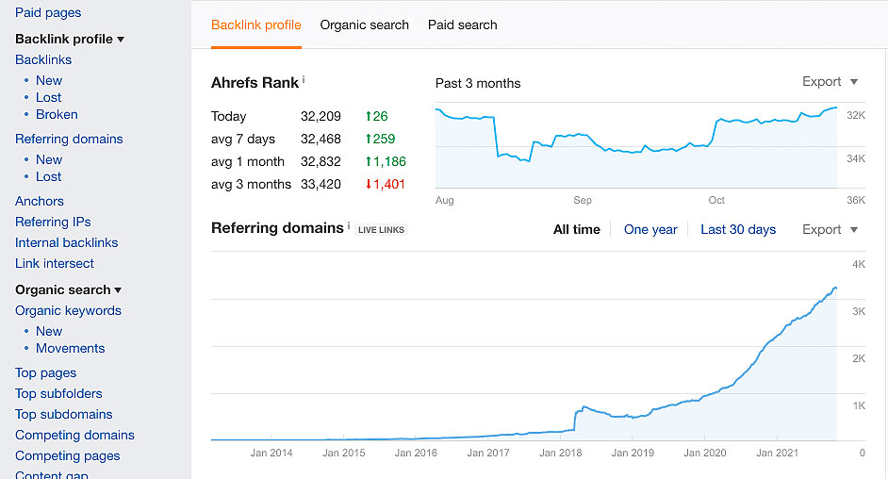The image size is (888, 479).
Task: Click the info icon beside Ahrefs Rank
Action: coord(304,79)
